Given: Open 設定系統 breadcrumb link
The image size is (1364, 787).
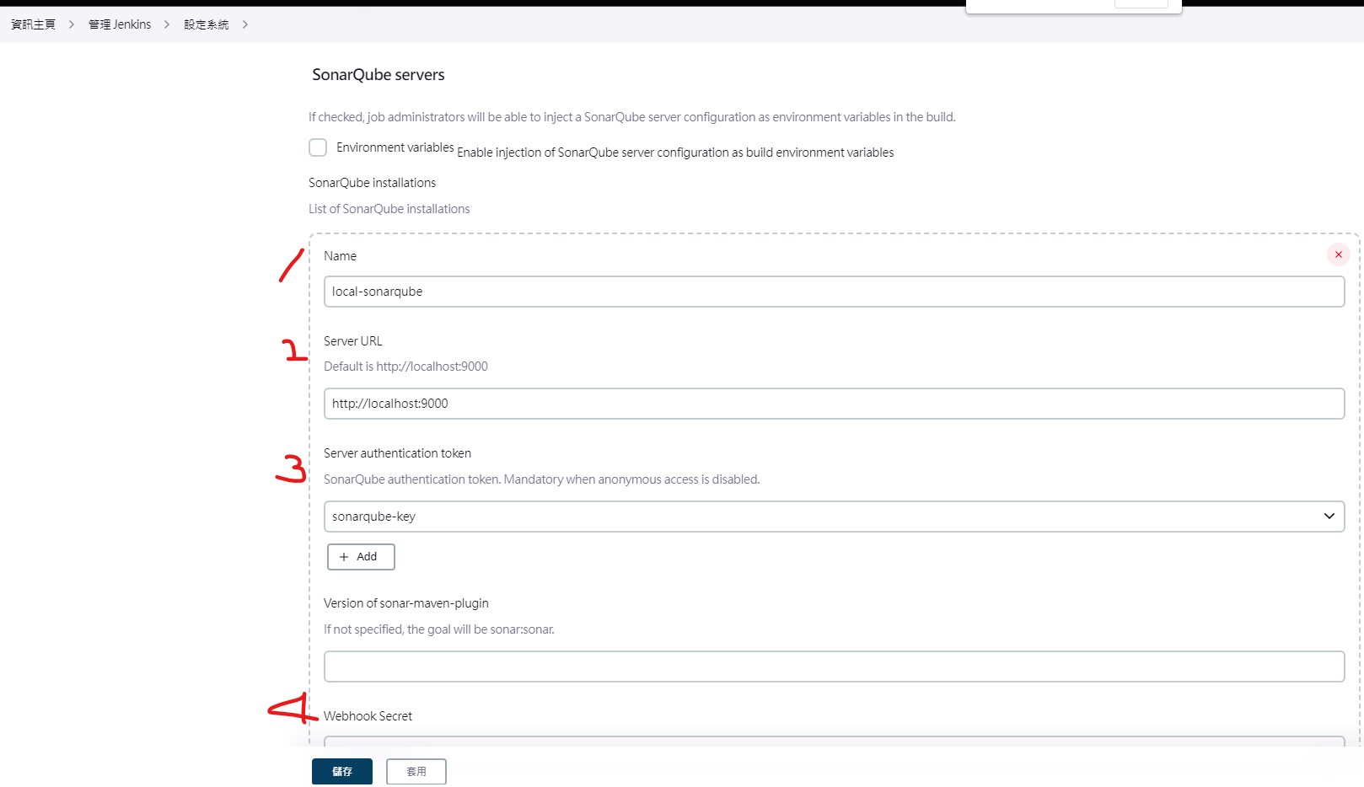Looking at the screenshot, I should click(207, 24).
